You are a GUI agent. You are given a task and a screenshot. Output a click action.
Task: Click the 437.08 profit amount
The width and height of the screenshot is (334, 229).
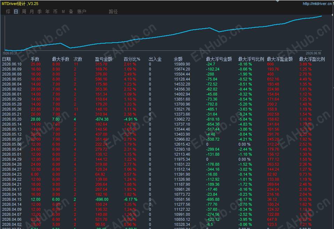[101, 134]
